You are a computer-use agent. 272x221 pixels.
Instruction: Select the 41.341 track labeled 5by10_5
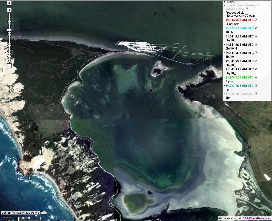pos(239,36)
